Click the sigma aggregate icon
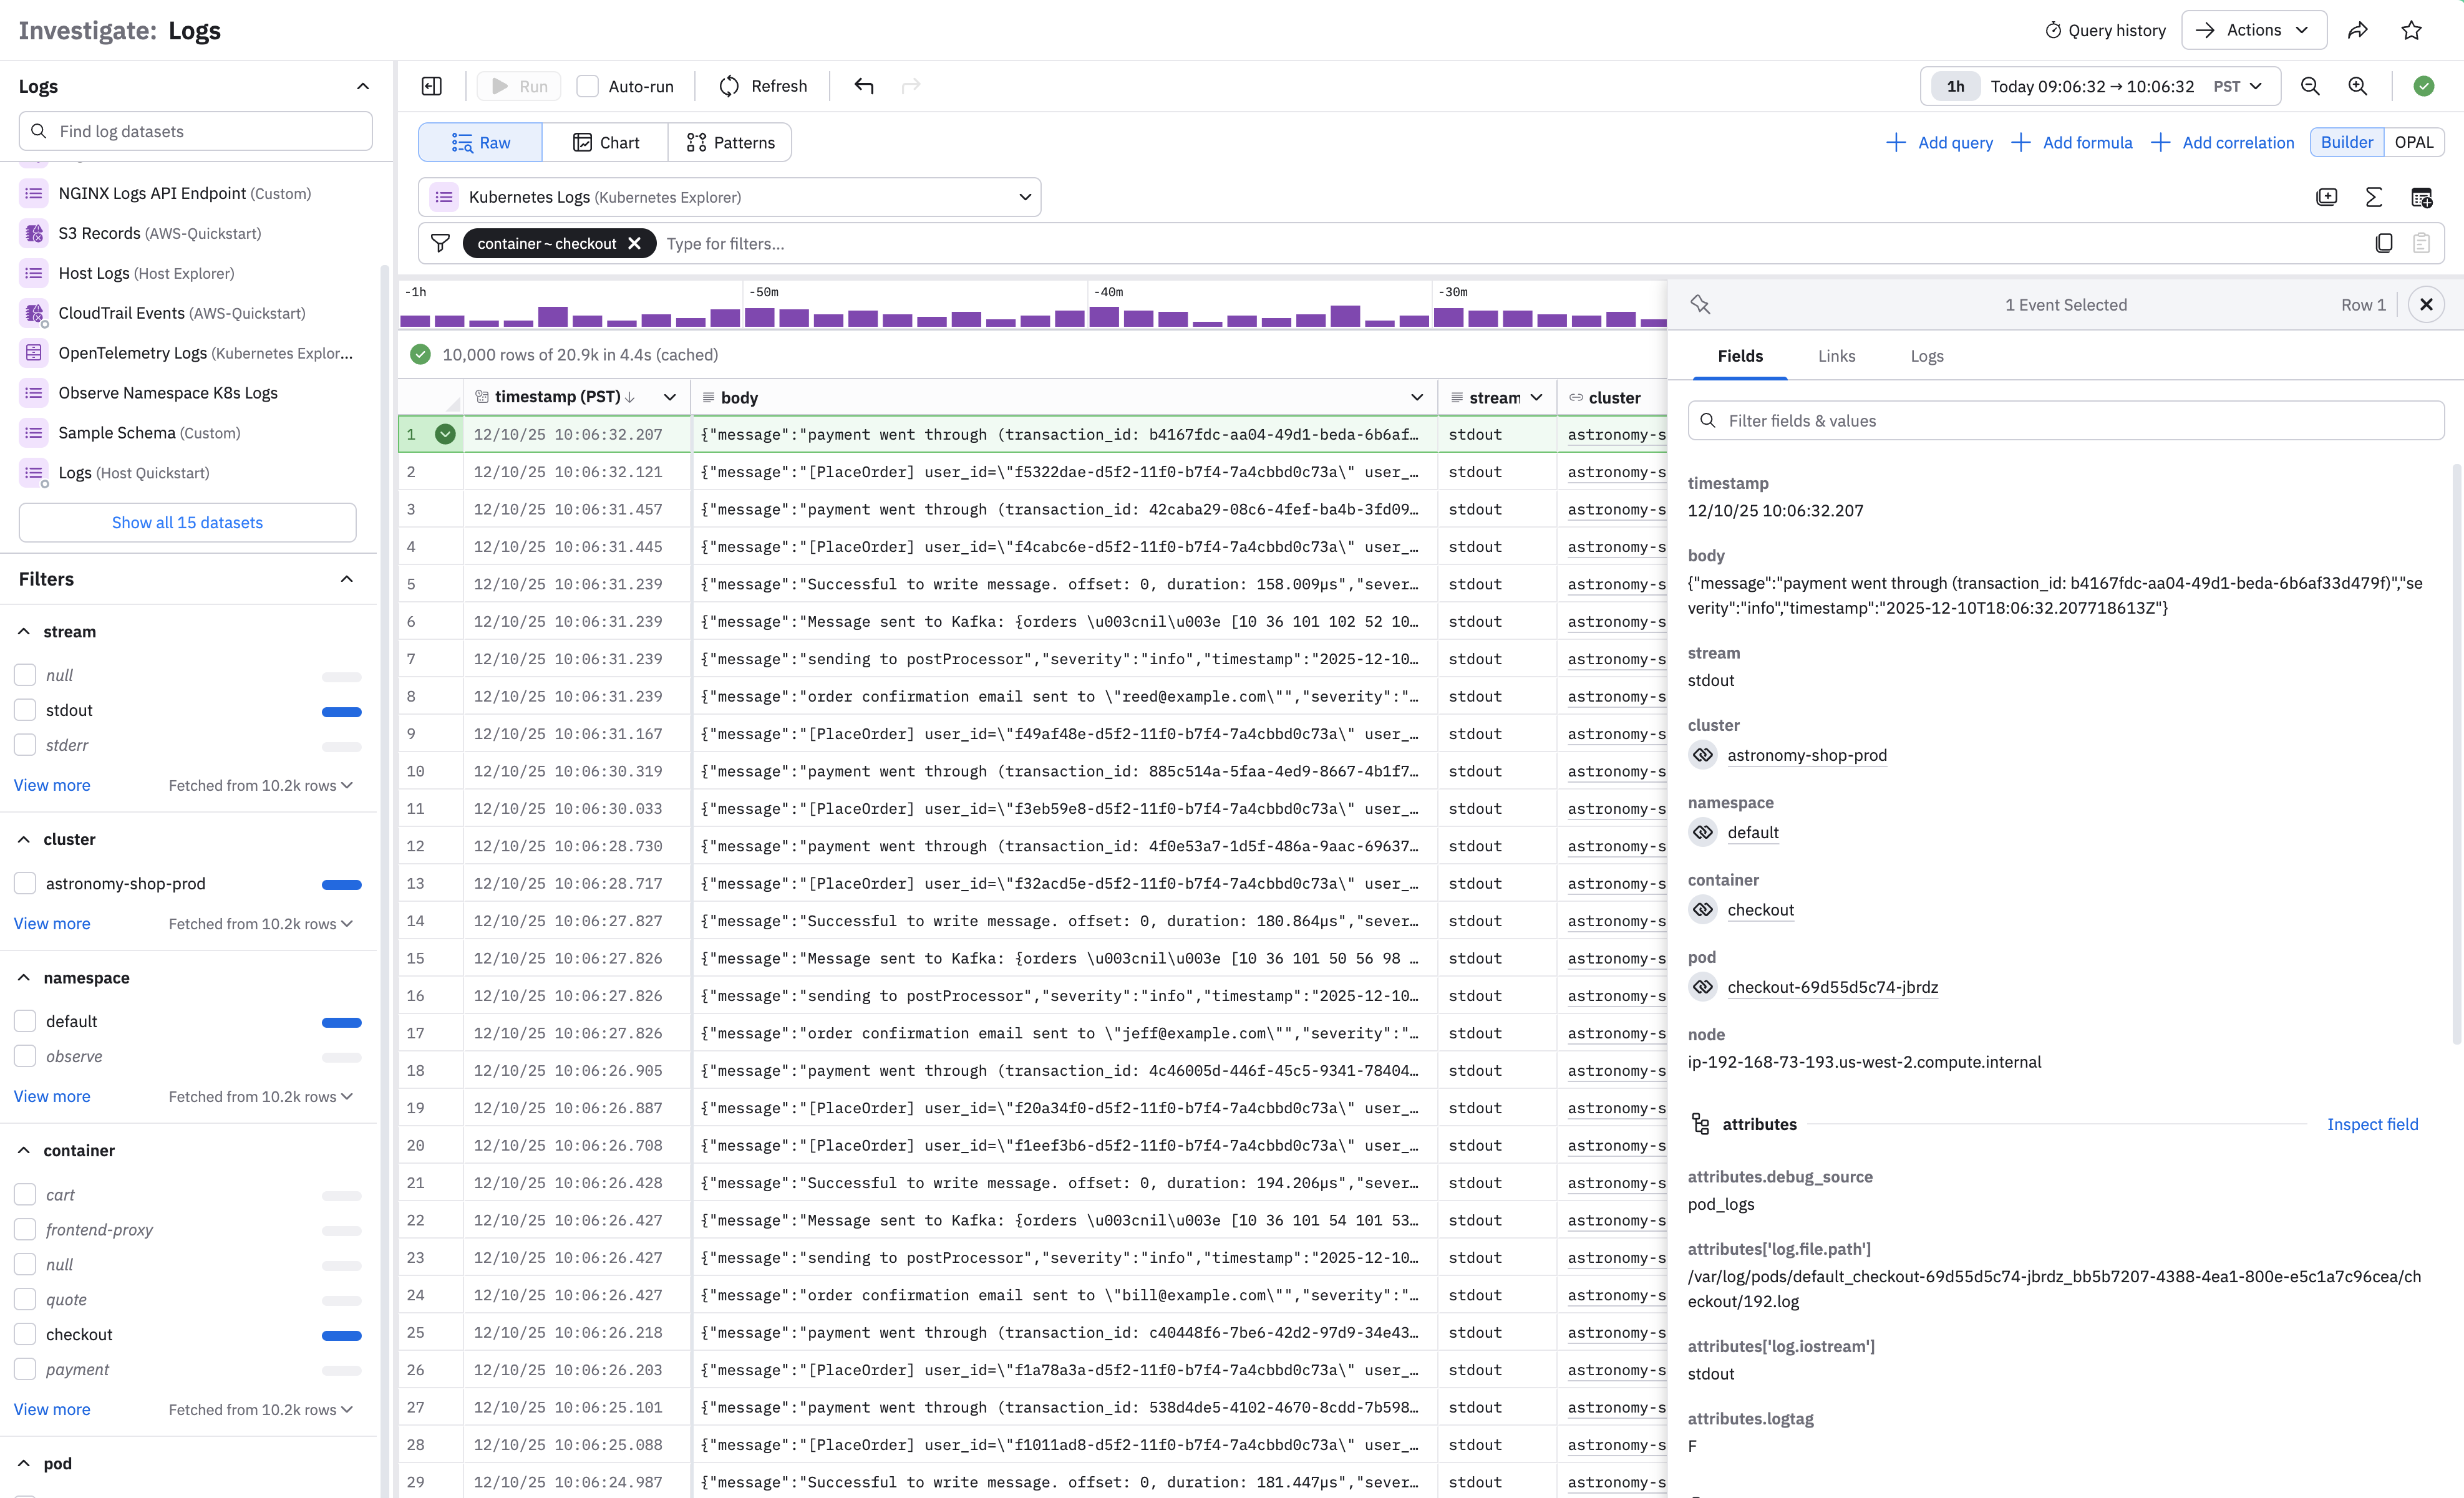 point(2374,197)
